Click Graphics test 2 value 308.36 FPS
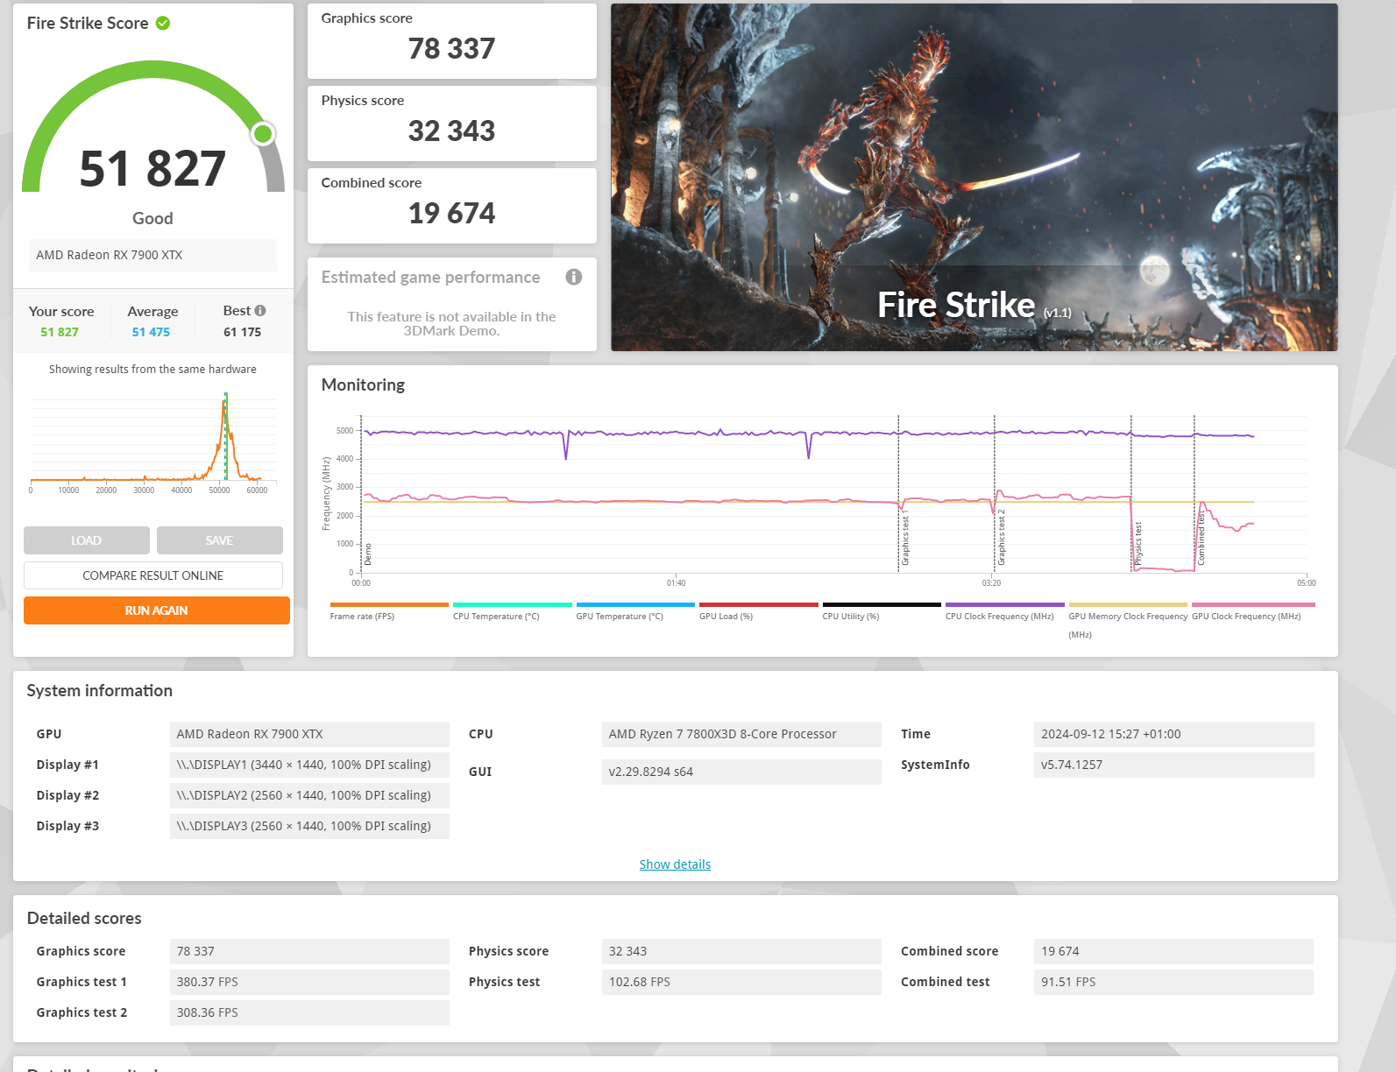The image size is (1396, 1072). pos(309,1012)
